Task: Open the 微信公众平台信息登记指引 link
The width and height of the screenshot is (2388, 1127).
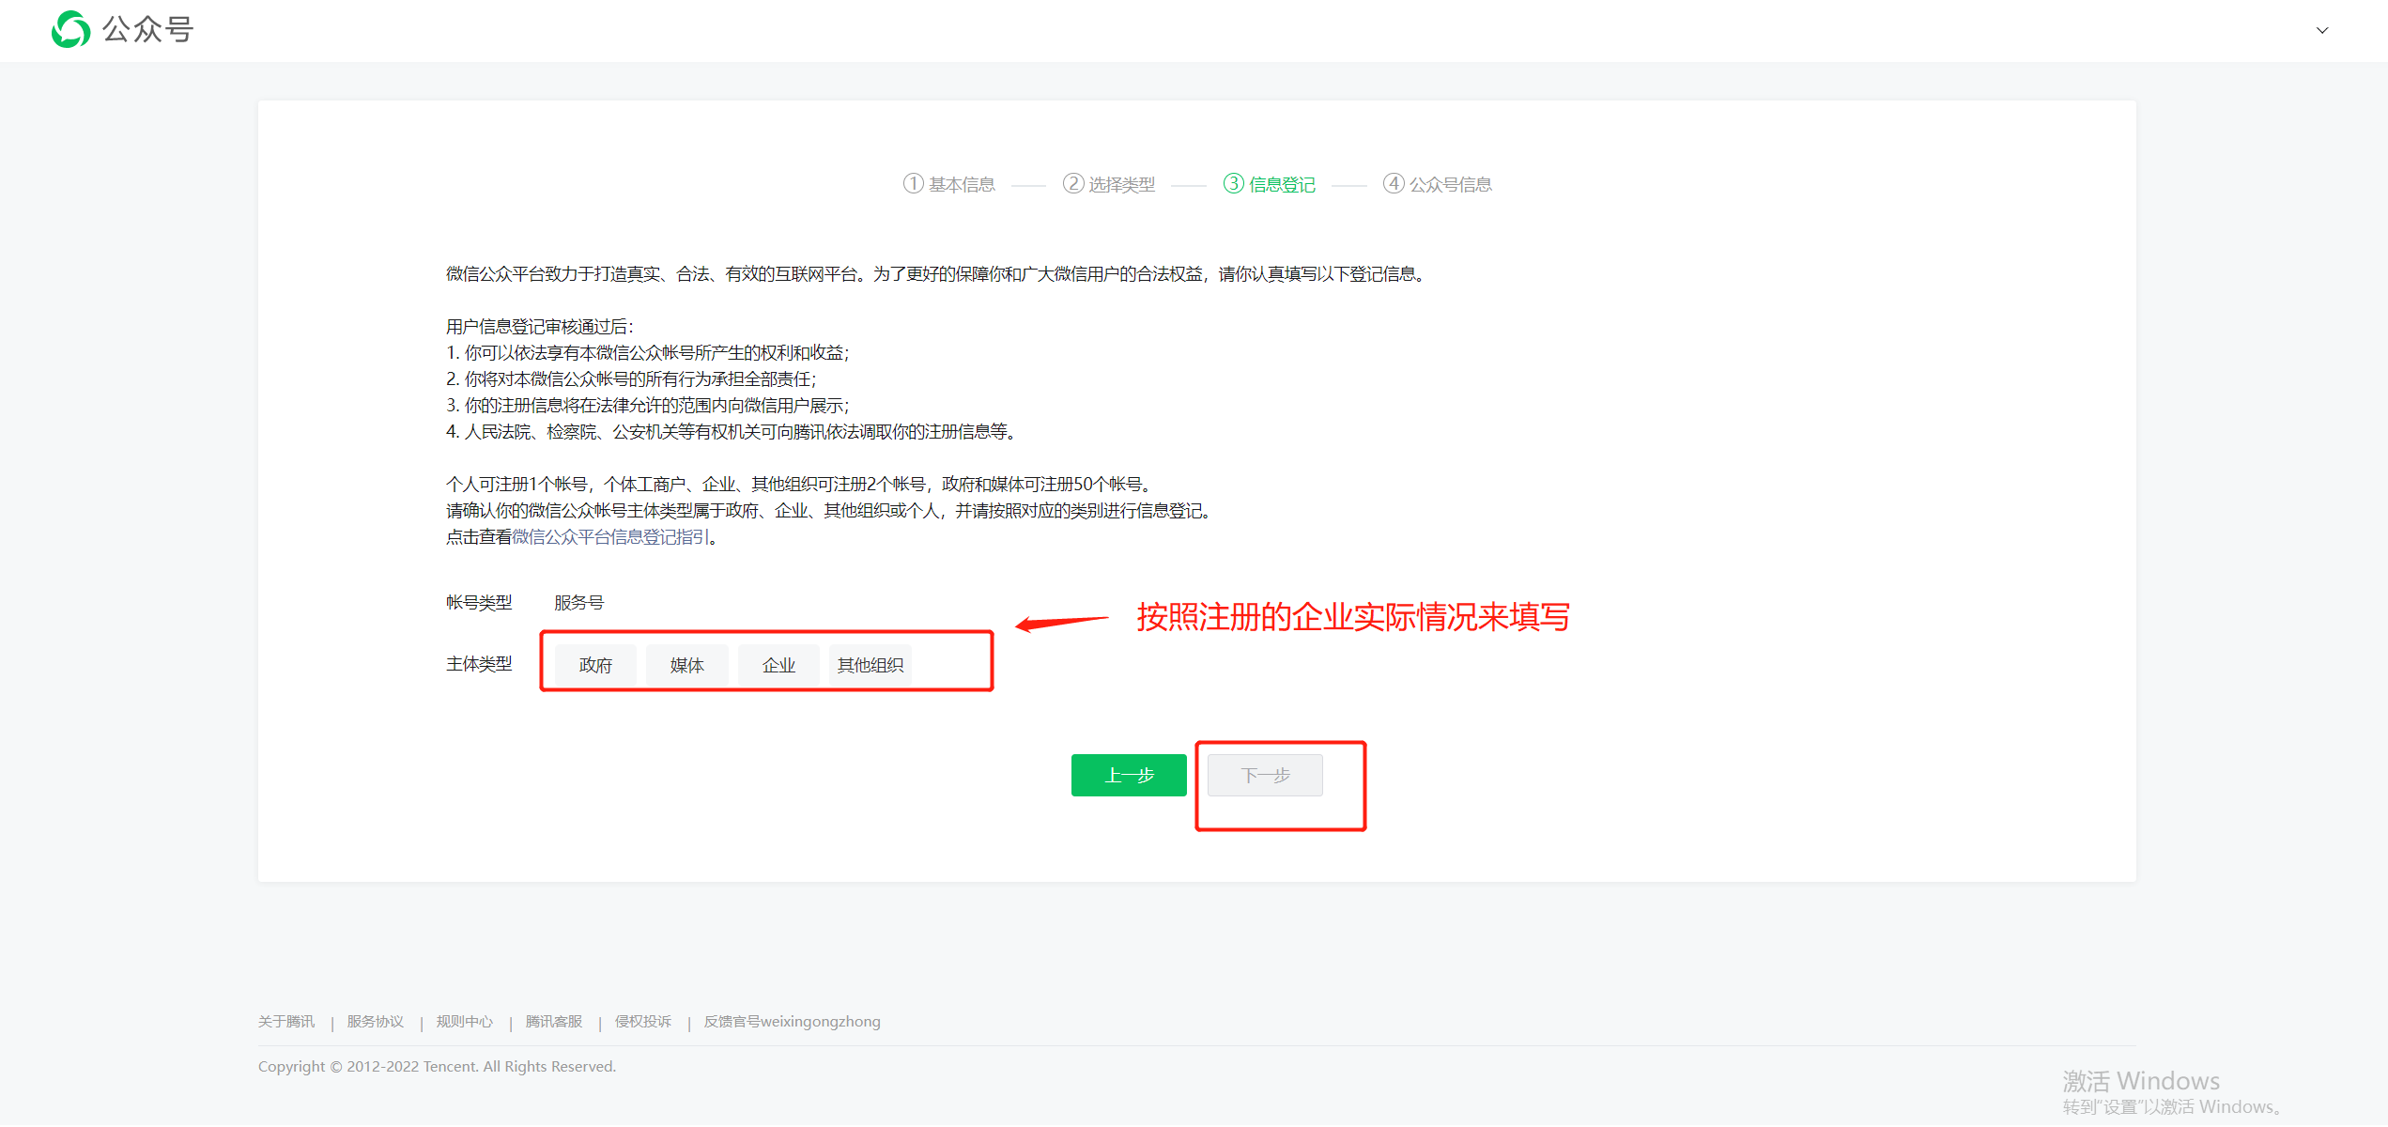Action: pyautogui.click(x=610, y=537)
